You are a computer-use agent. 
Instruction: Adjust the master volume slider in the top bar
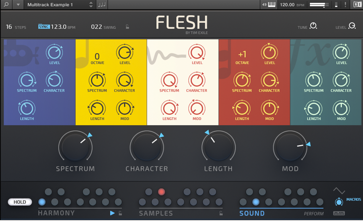point(319,5)
